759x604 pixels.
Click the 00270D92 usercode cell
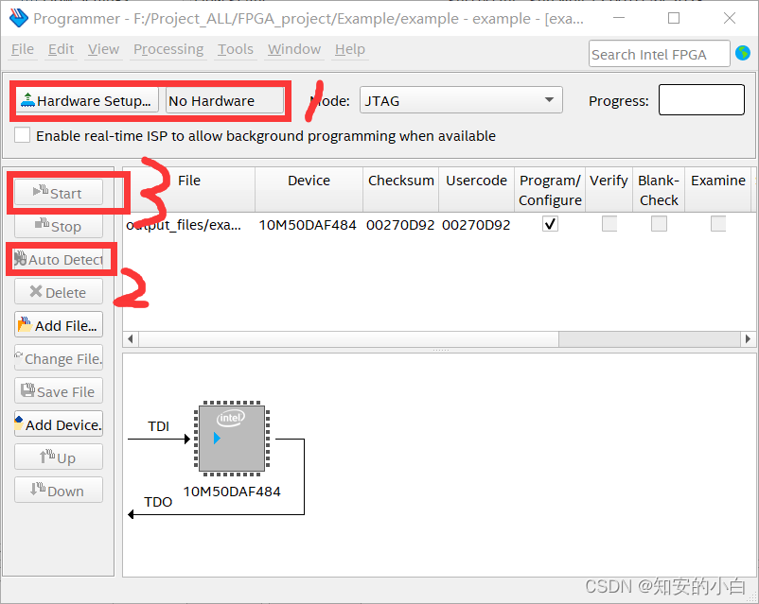pos(476,225)
